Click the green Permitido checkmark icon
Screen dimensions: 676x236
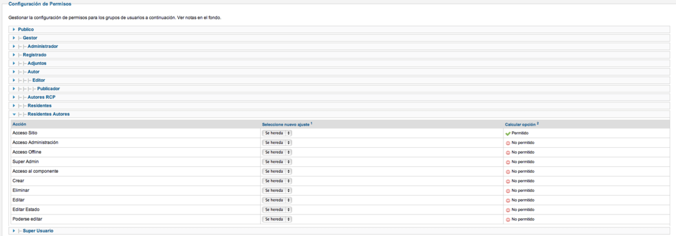[508, 134]
